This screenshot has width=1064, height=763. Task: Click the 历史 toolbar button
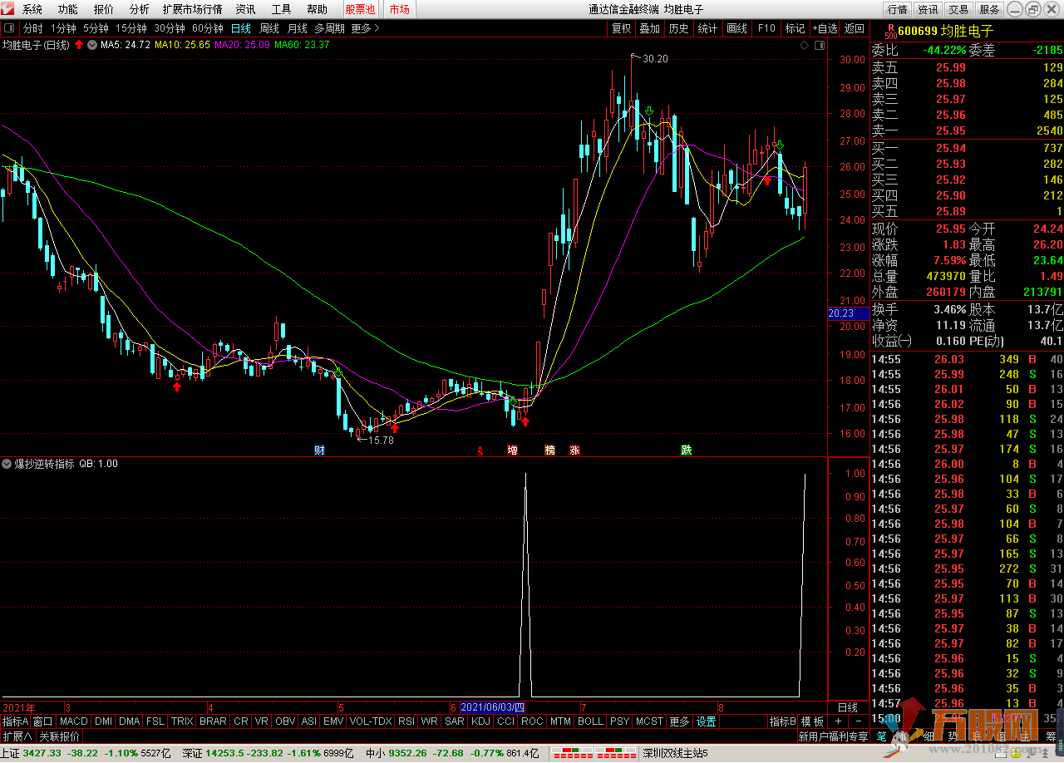pyautogui.click(x=679, y=28)
